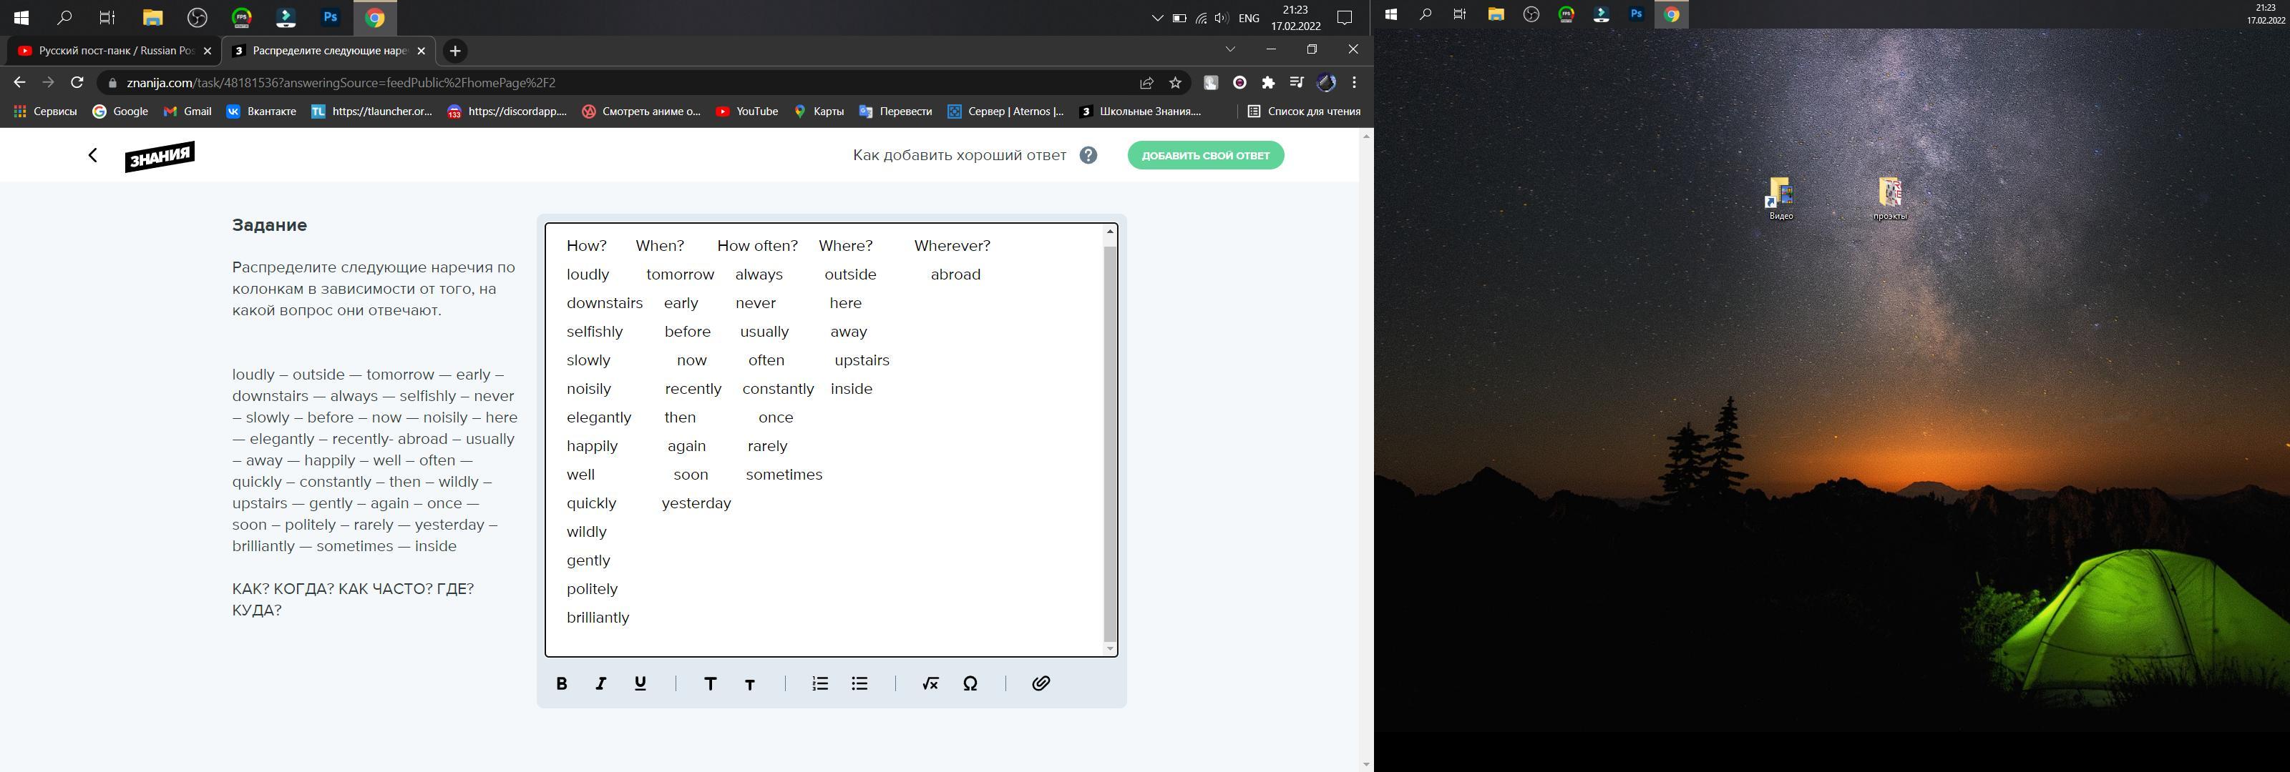The image size is (2290, 772).
Task: Bookmark page using the star icon
Action: click(x=1175, y=83)
